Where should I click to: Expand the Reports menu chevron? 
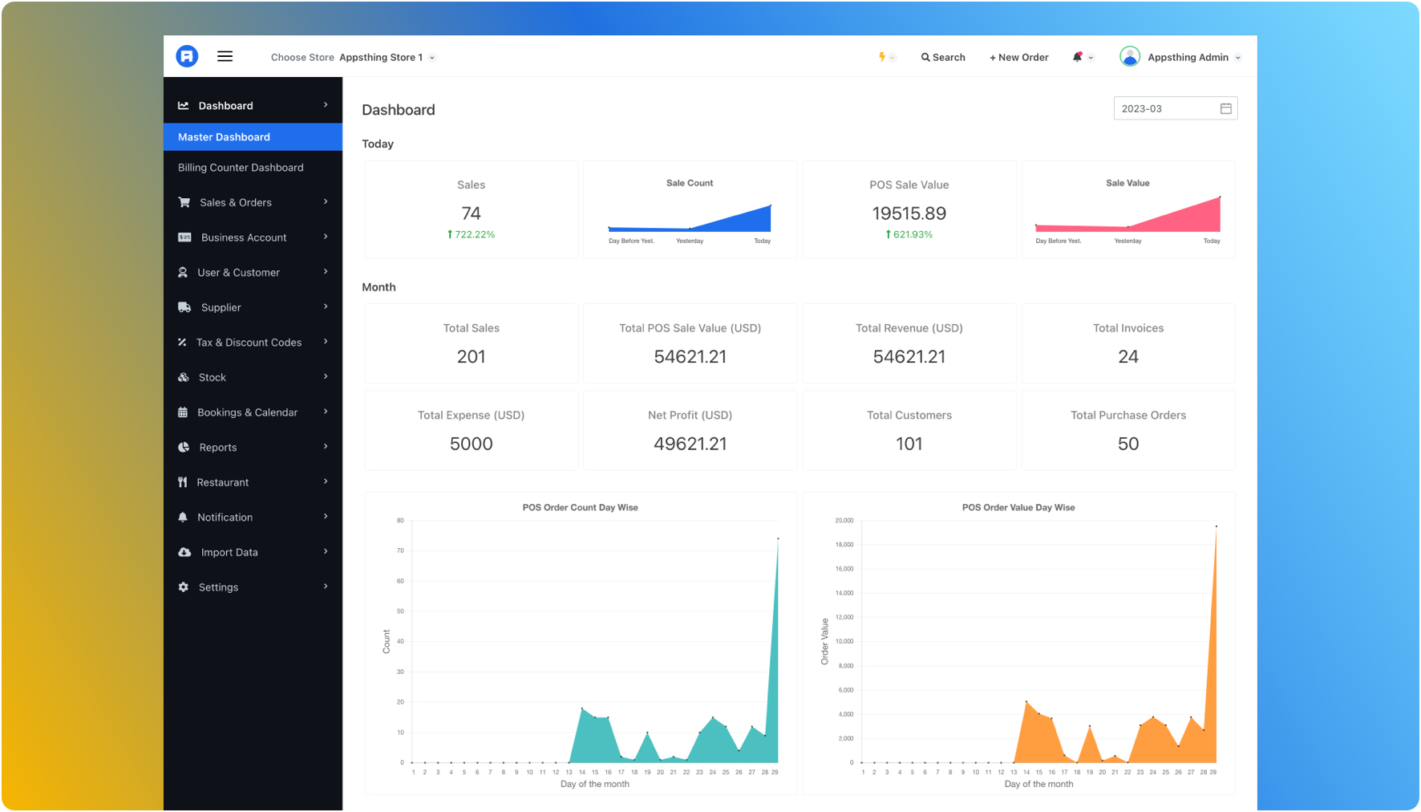coord(326,447)
